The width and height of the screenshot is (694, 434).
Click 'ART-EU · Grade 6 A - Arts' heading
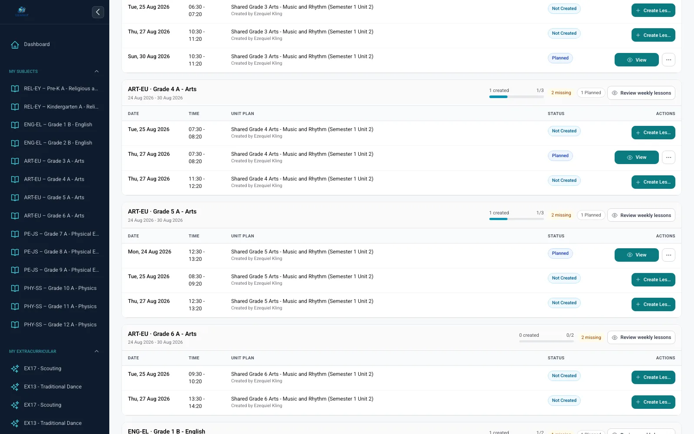point(162,334)
